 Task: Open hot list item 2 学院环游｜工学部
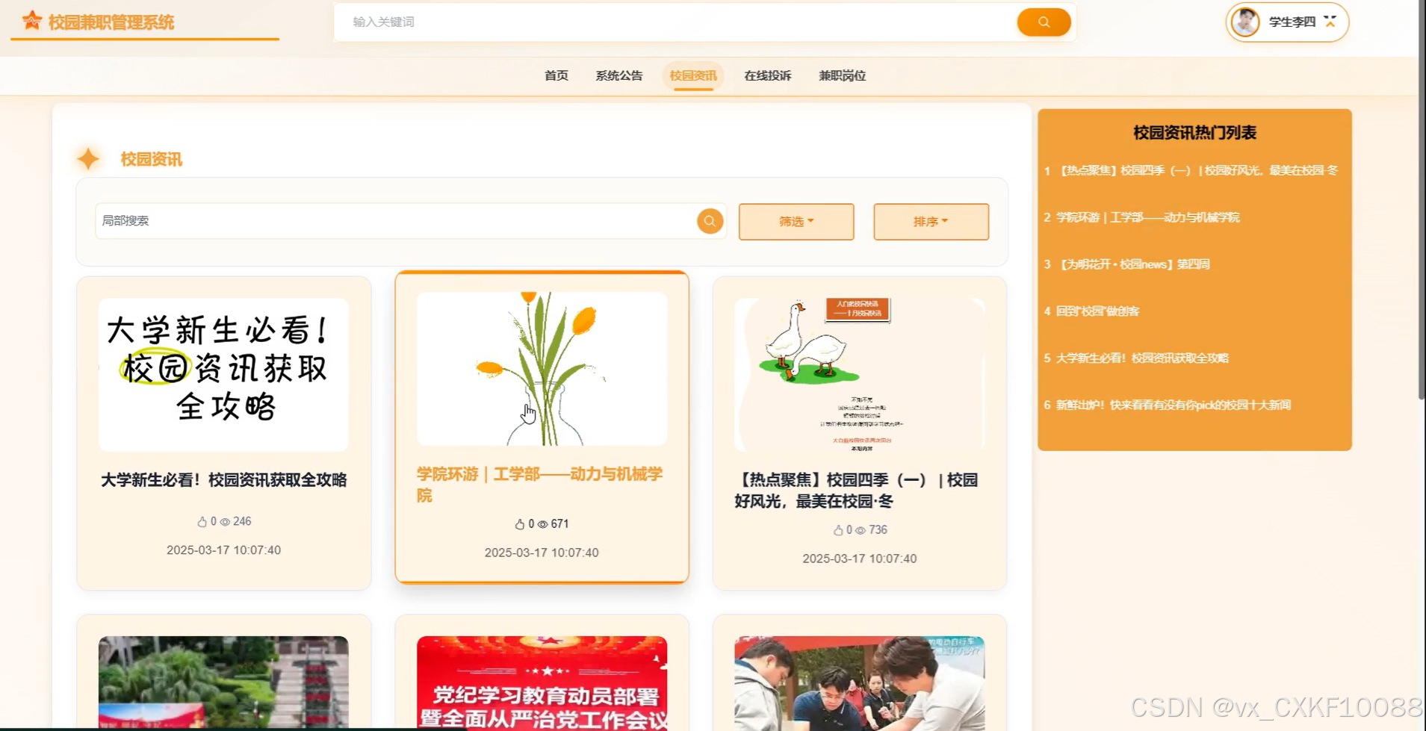click(1141, 217)
